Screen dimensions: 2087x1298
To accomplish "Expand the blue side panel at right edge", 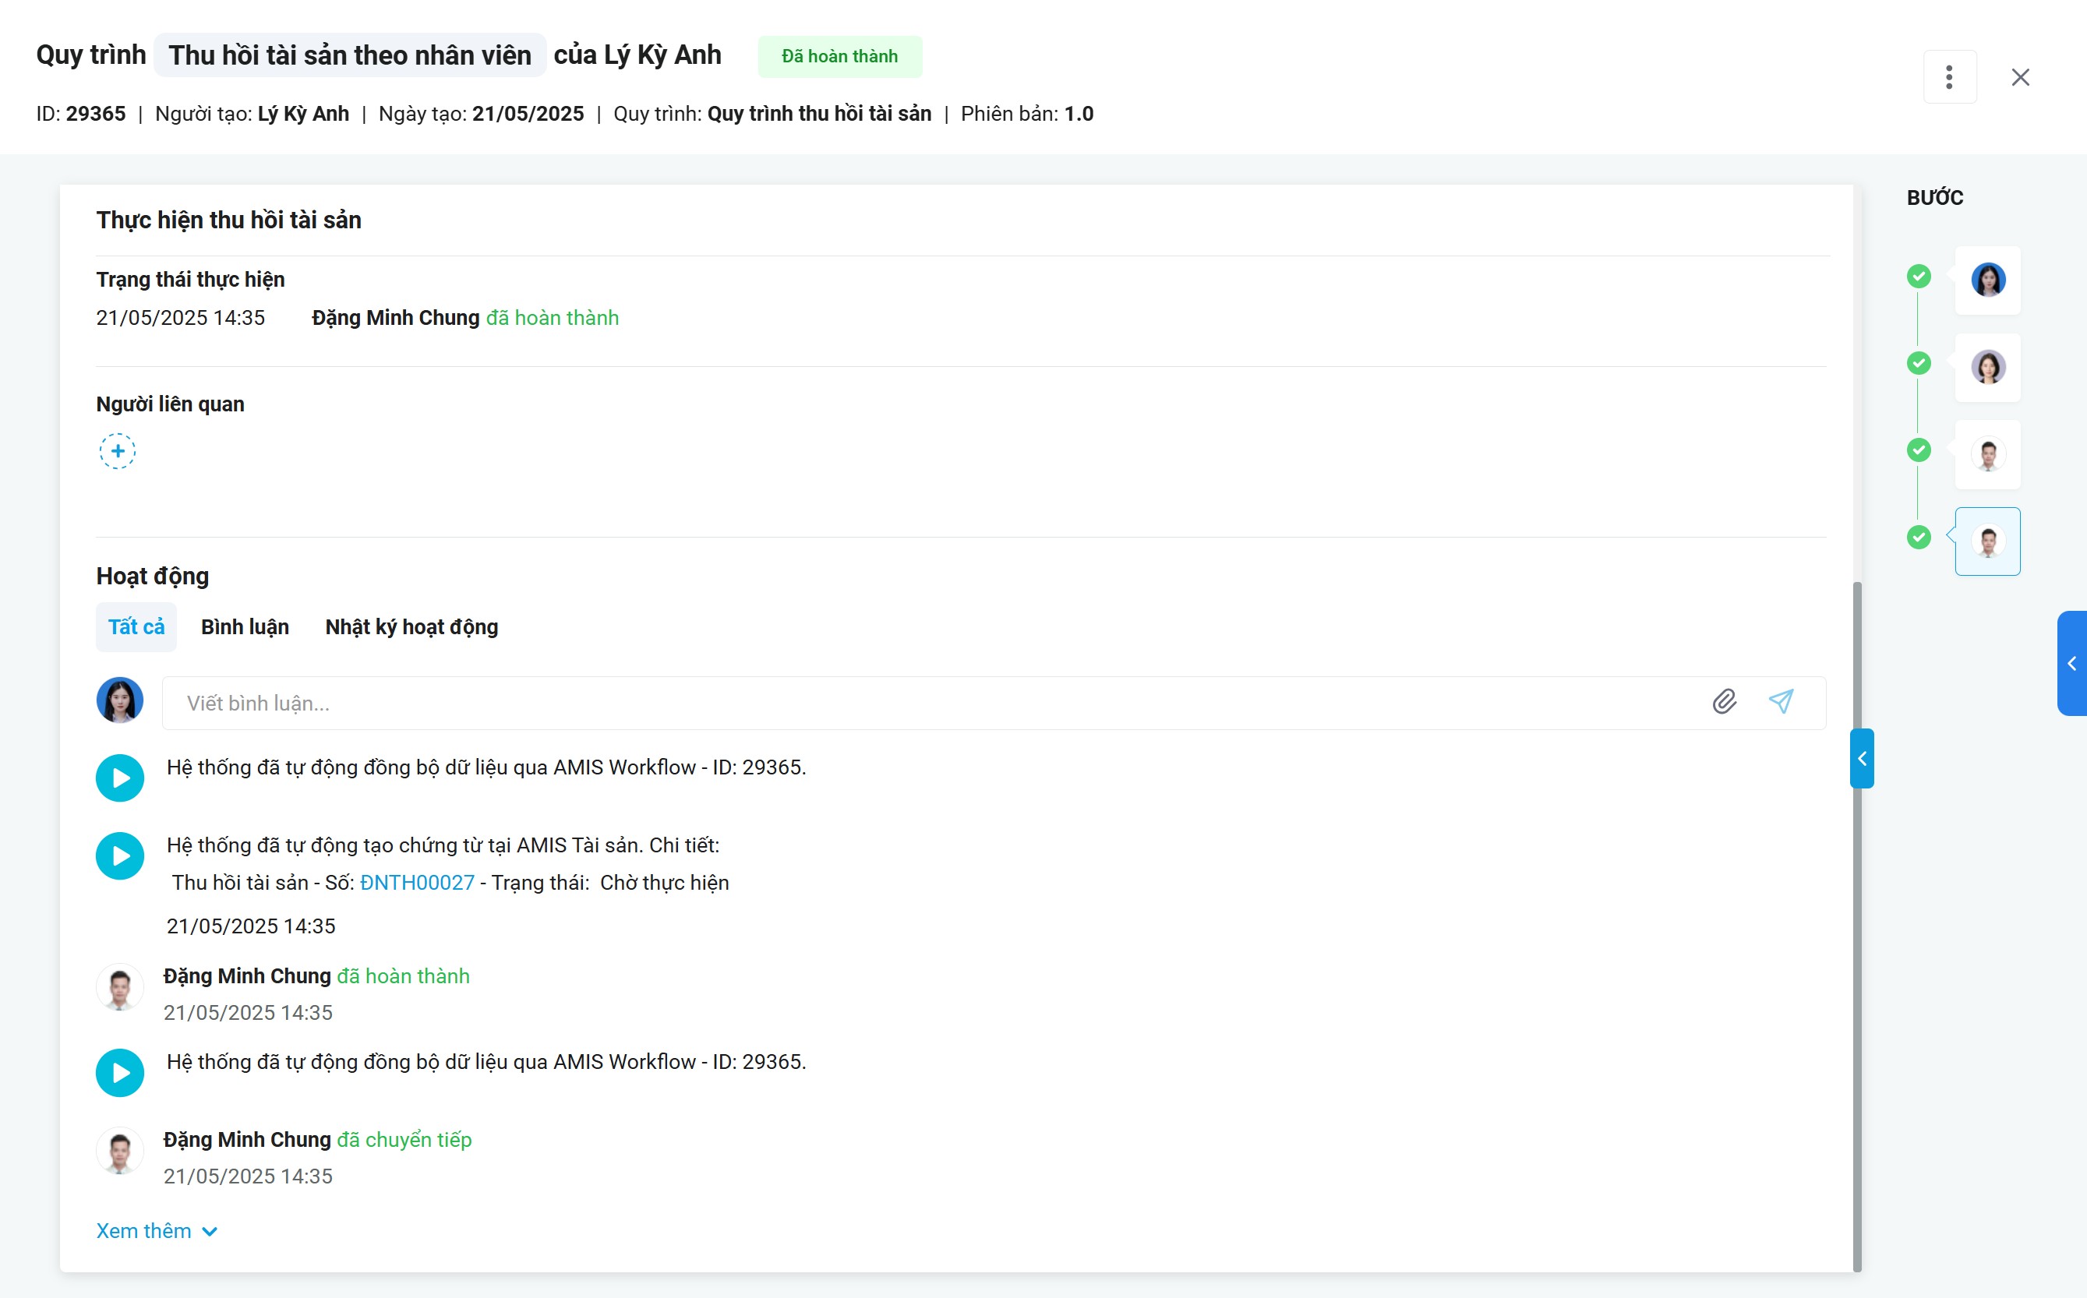I will [2071, 664].
